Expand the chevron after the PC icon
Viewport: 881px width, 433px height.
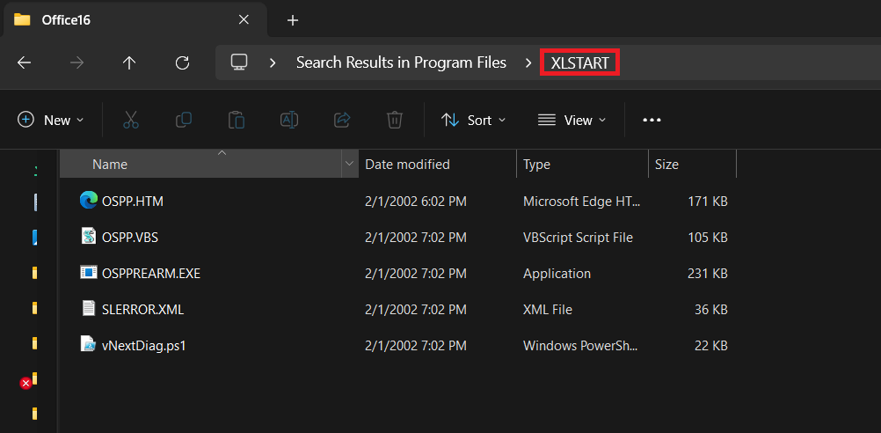pyautogui.click(x=273, y=62)
